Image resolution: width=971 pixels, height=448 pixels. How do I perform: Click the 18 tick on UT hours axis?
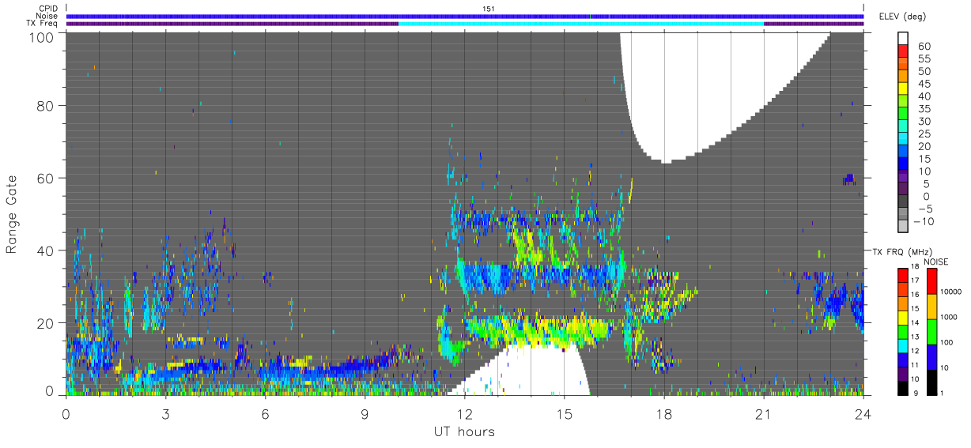[664, 413]
